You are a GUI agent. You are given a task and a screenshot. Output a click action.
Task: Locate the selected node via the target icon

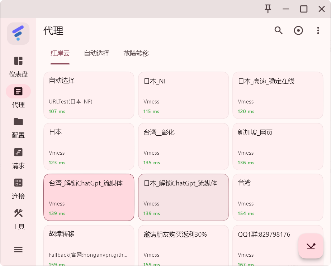[x=298, y=30]
